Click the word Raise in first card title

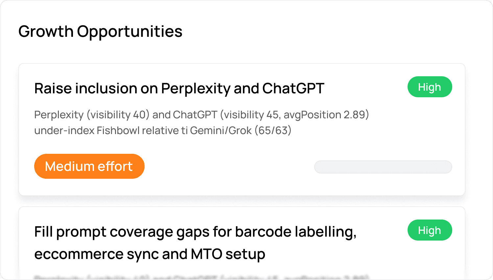(53, 88)
